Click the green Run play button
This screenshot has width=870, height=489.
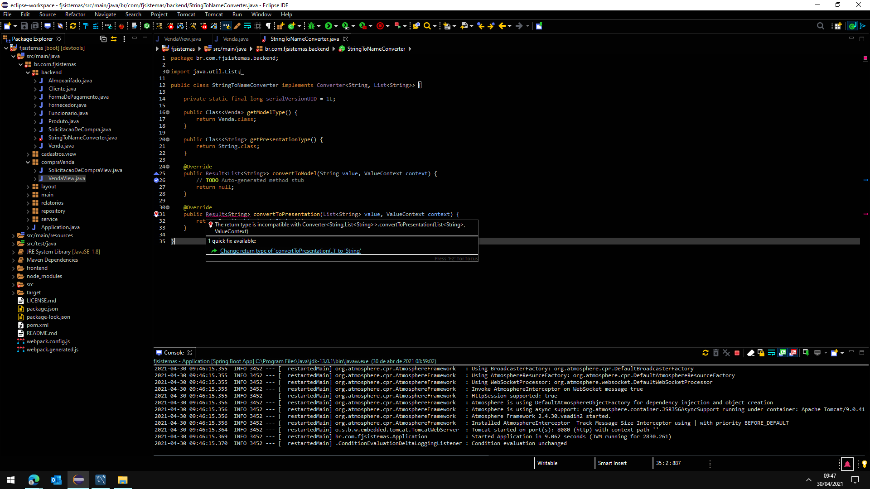[x=329, y=26]
